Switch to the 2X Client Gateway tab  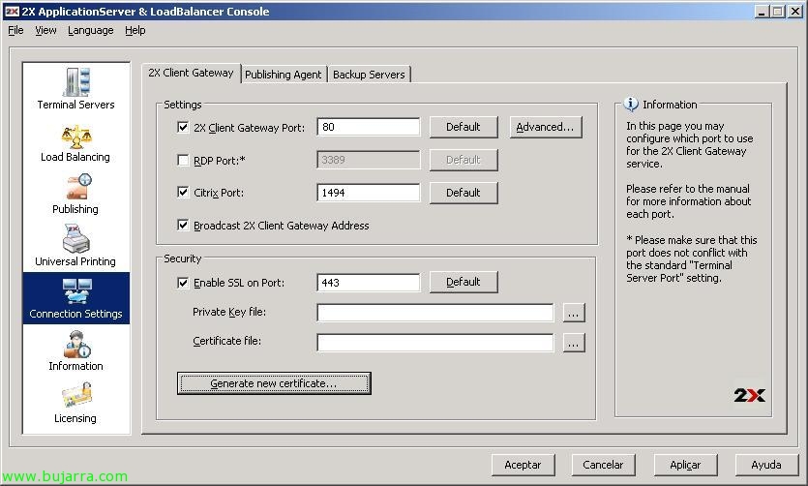191,74
